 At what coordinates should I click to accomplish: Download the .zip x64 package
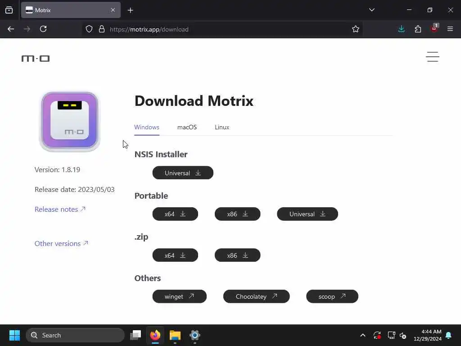(175, 255)
